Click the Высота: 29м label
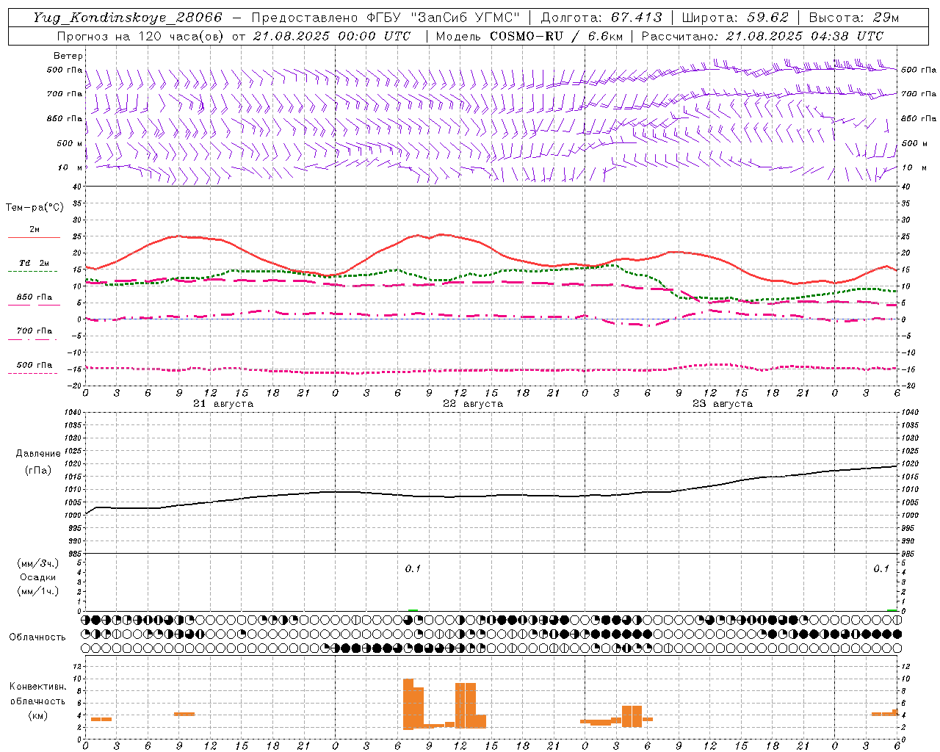Image resolution: width=940 pixels, height=752 pixels. click(853, 18)
